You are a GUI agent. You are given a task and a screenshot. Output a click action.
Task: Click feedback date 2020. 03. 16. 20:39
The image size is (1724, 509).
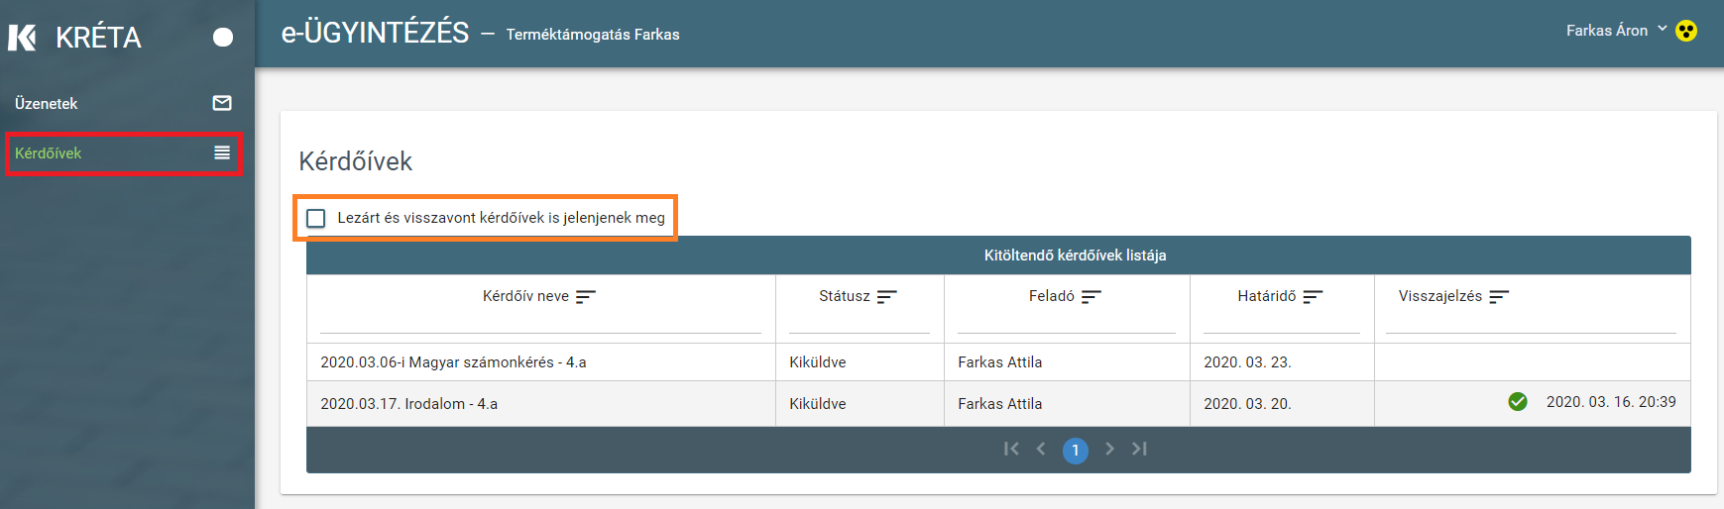point(1611,402)
